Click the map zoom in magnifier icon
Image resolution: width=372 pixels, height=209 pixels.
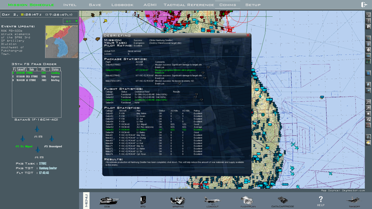pos(368,108)
